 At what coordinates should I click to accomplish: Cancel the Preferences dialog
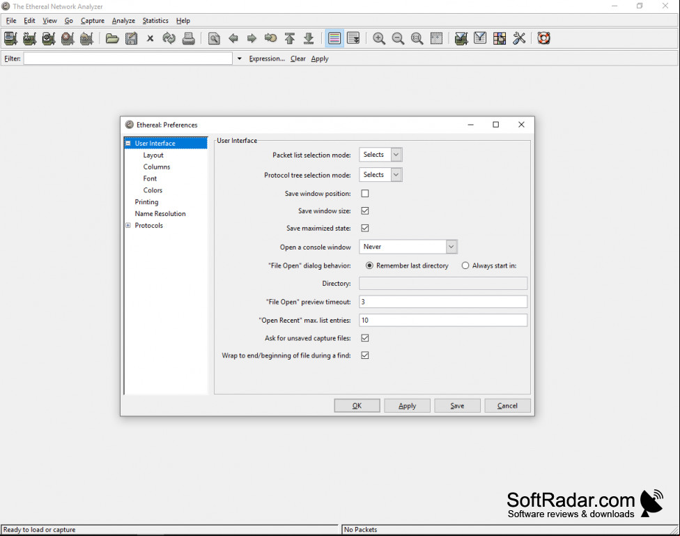point(507,406)
